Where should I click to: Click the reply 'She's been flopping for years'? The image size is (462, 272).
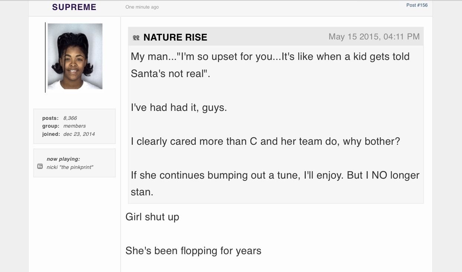click(x=193, y=251)
